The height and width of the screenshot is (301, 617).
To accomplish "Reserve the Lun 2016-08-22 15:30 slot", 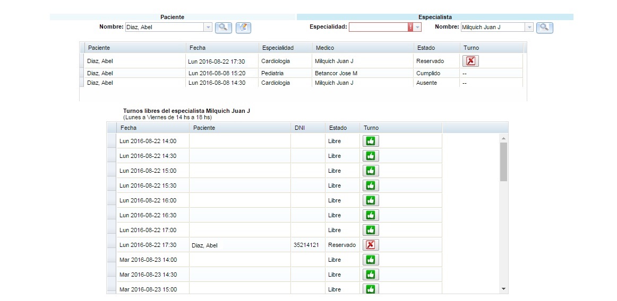I will click(x=371, y=185).
